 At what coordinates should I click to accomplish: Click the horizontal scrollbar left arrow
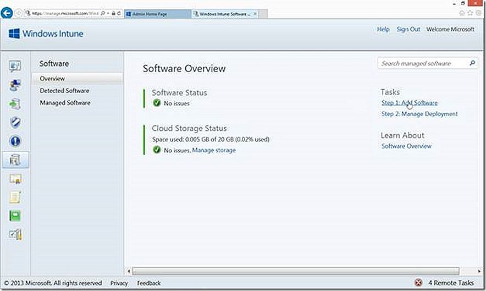(x=129, y=271)
